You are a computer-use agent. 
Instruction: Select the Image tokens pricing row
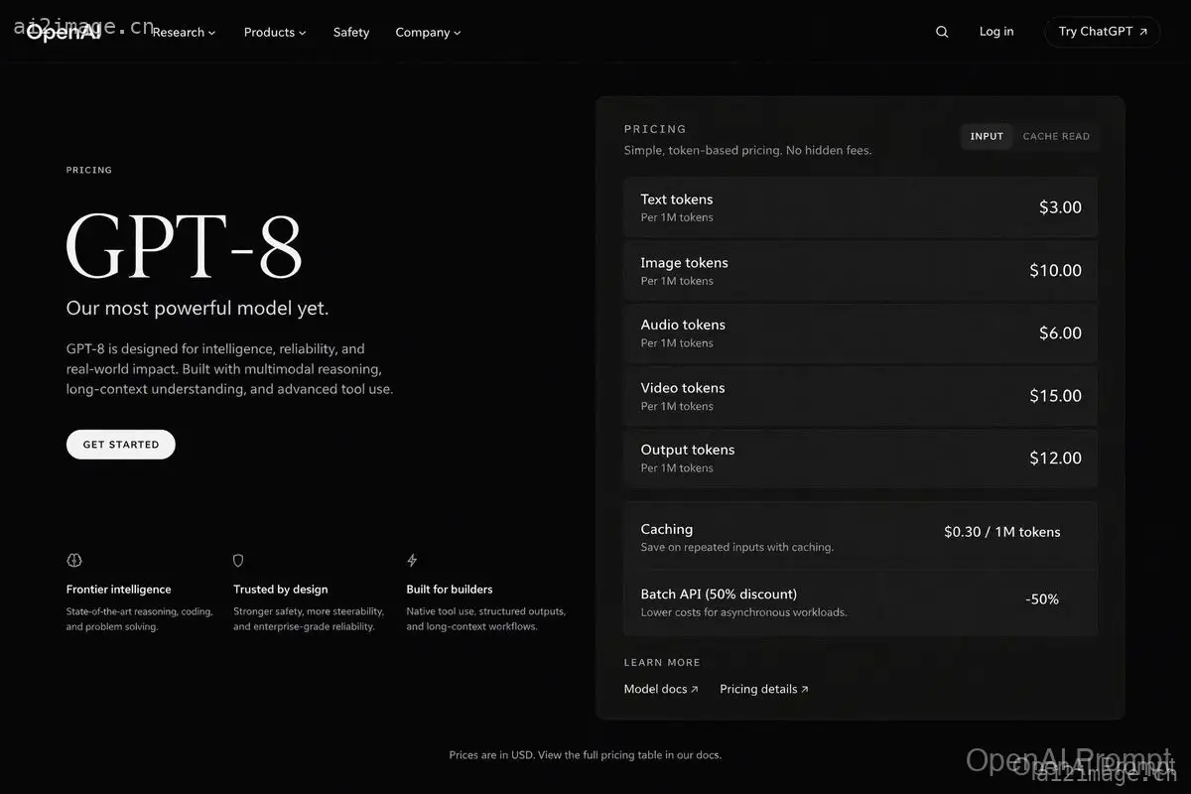click(x=860, y=270)
